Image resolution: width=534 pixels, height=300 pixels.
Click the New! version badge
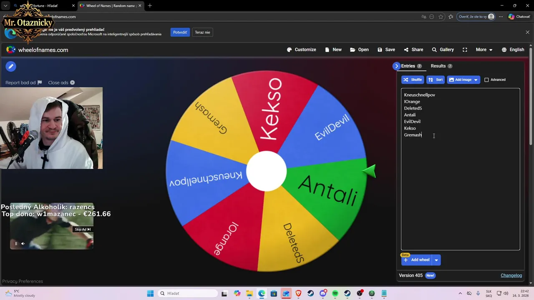click(x=430, y=275)
